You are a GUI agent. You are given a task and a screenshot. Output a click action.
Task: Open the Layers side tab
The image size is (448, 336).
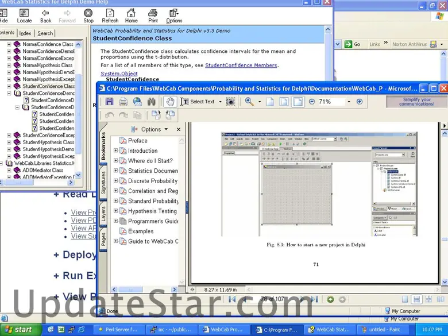click(103, 214)
